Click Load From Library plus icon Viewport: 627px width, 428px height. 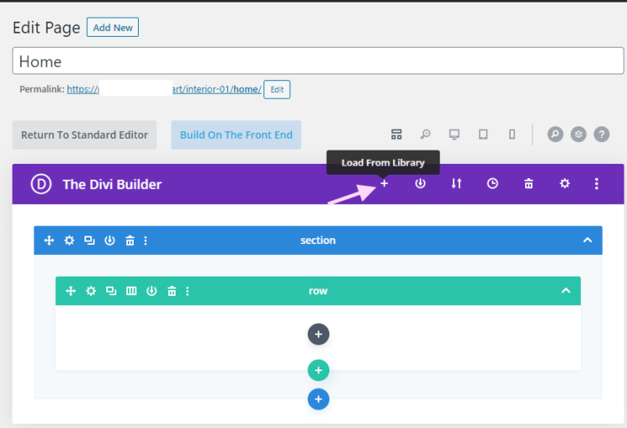[384, 184]
